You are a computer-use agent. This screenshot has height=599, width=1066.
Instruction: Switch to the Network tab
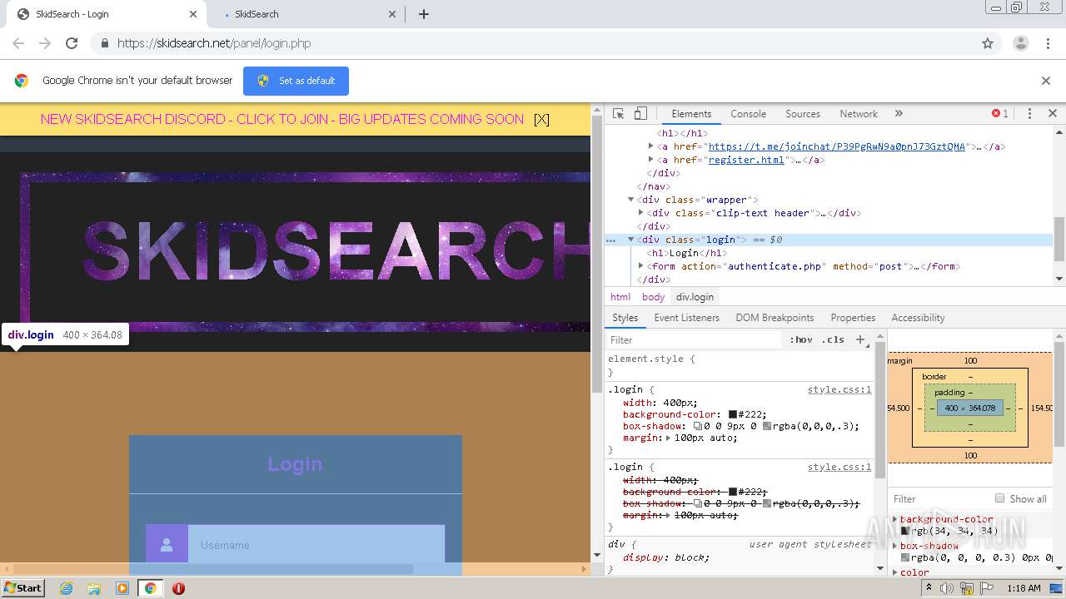859,114
